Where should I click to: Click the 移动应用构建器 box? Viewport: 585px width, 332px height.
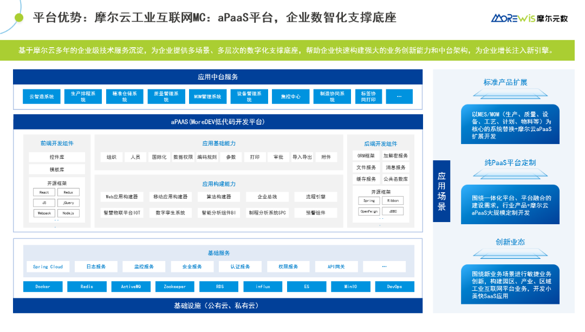pyautogui.click(x=170, y=197)
